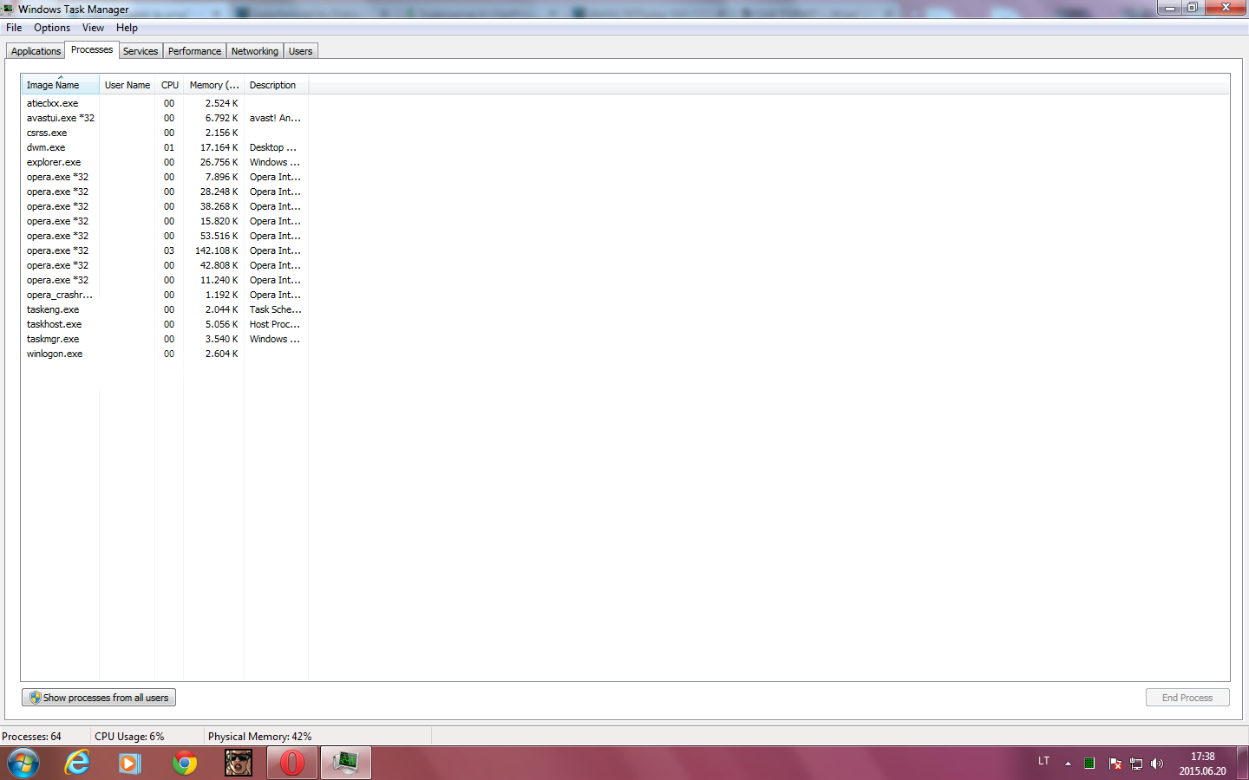Launch Internet Explorer from taskbar
The height and width of the screenshot is (780, 1249).
pyautogui.click(x=77, y=764)
